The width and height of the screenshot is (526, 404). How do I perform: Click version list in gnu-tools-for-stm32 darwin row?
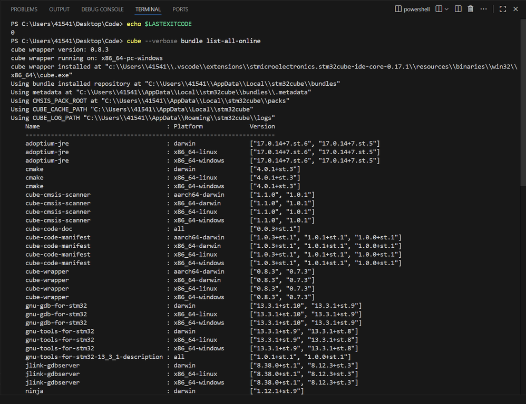click(304, 331)
